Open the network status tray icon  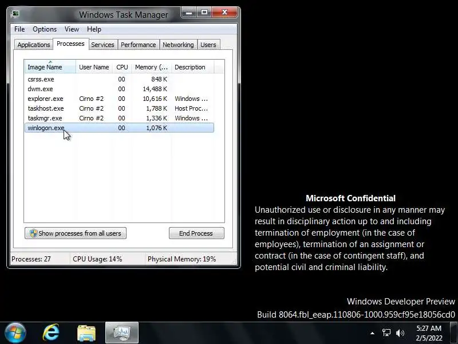[x=386, y=333]
